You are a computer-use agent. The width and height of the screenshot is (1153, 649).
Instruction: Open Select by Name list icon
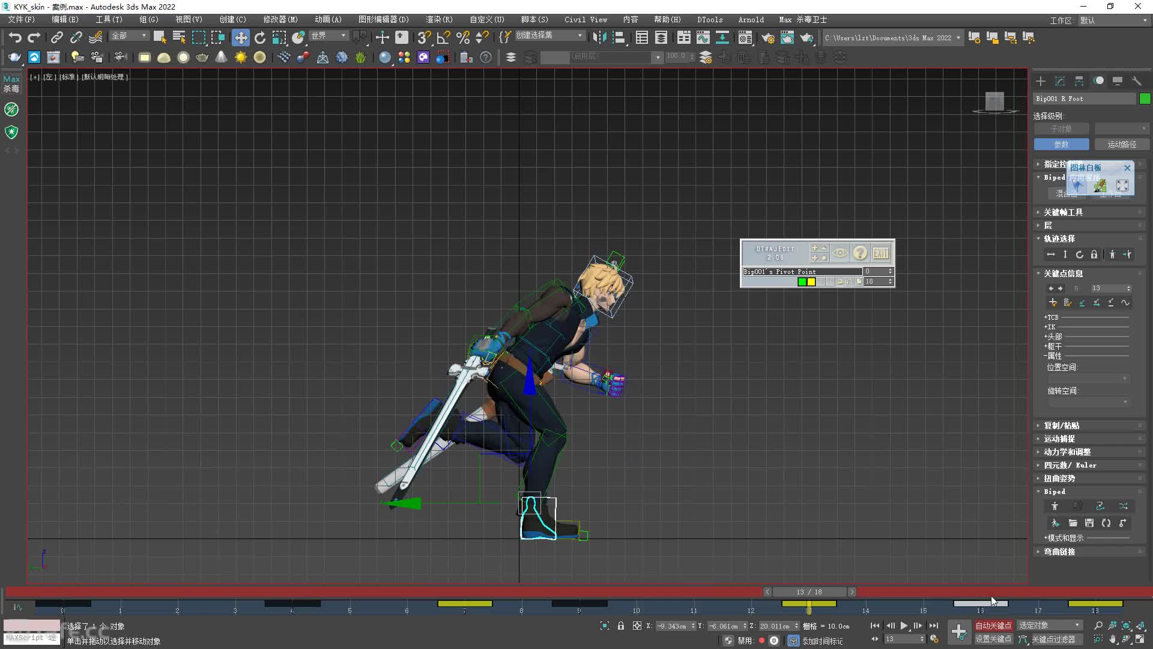[x=179, y=37]
